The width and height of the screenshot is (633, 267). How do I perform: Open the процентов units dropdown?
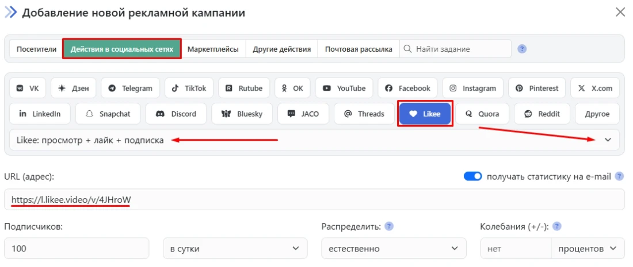click(x=587, y=249)
